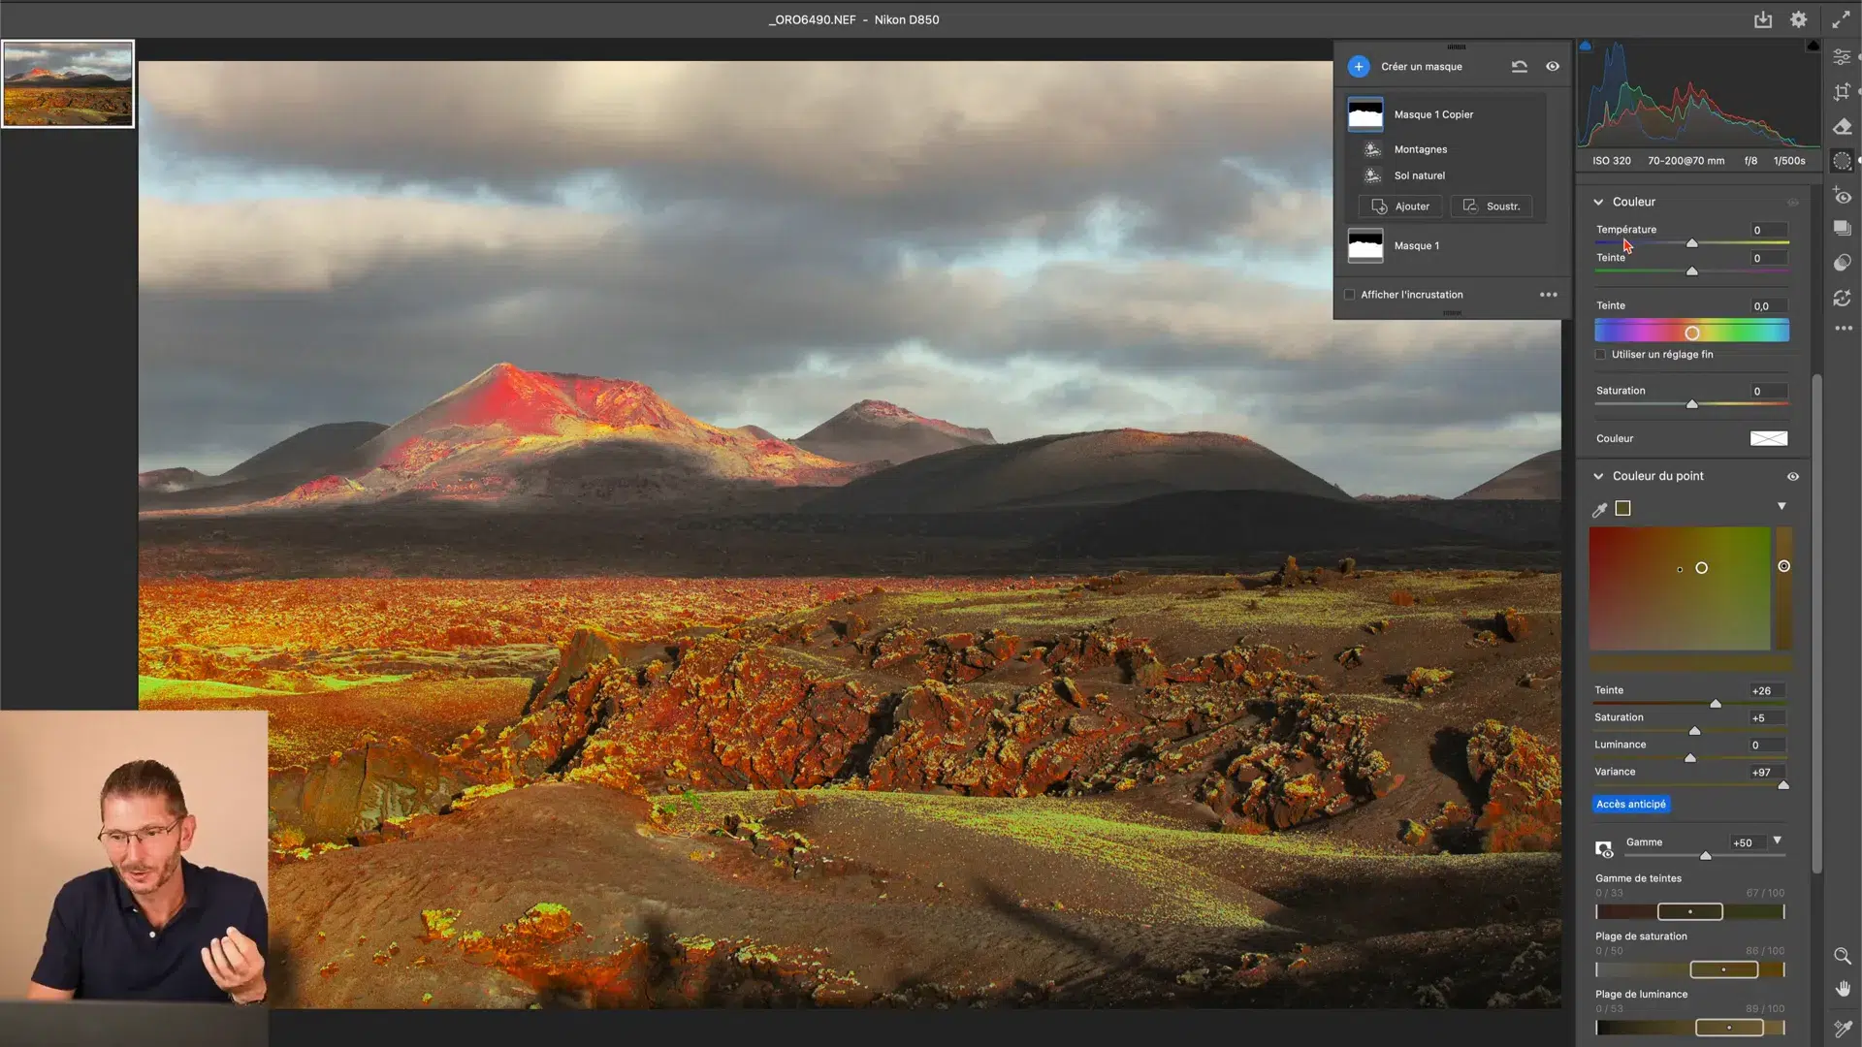Click the Saturation +5 value field
The height and width of the screenshot is (1047, 1862).
pos(1766,718)
